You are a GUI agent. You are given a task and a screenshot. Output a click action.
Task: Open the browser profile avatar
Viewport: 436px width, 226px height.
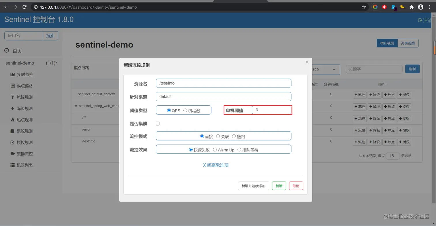coord(421,7)
